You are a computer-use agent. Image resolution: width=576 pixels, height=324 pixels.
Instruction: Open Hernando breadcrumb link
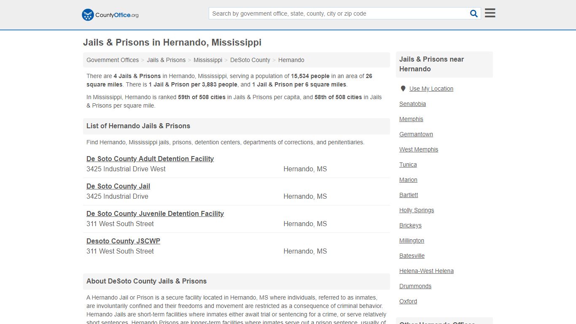291,60
